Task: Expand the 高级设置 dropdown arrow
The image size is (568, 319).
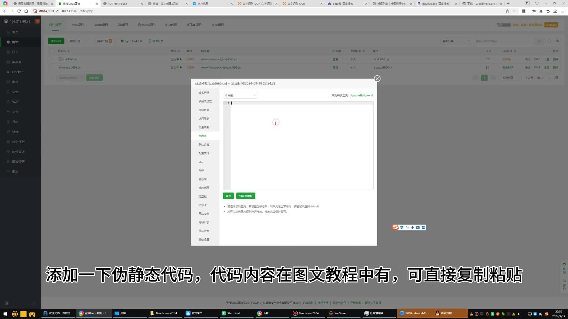Action: tap(86, 41)
